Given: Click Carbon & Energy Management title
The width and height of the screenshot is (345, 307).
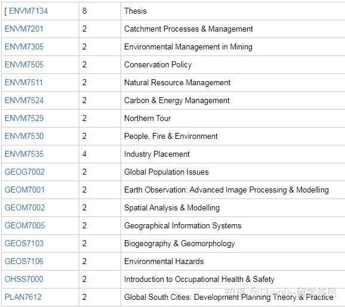Looking at the screenshot, I should coord(177,100).
